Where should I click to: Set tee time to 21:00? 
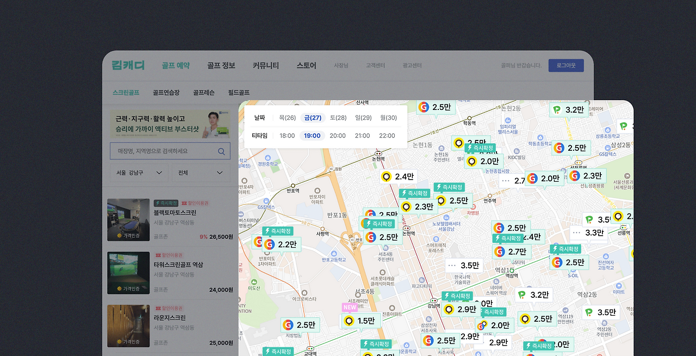tap(362, 136)
